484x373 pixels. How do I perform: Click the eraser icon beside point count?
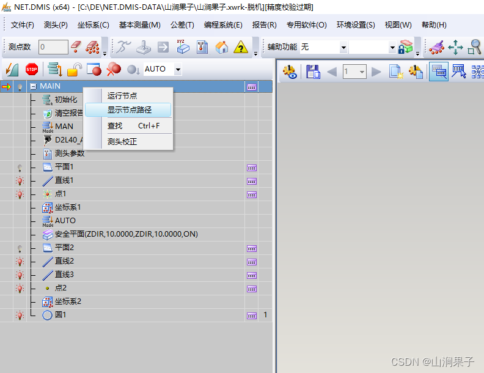[x=76, y=47]
